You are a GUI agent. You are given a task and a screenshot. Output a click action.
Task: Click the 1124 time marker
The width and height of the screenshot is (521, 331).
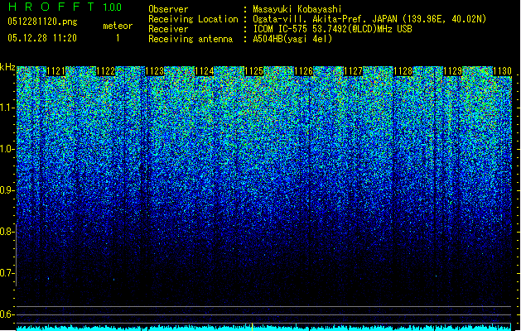(205, 71)
